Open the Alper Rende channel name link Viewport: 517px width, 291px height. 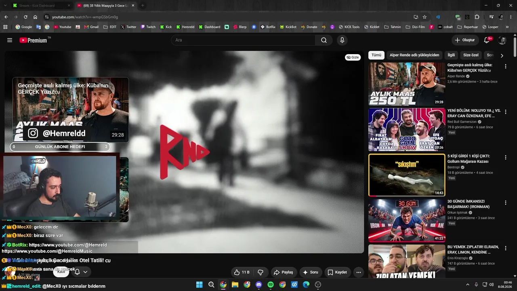click(456, 76)
